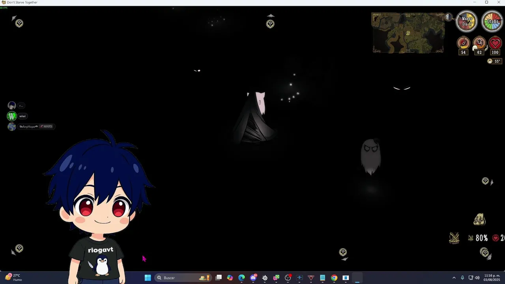Image resolution: width=505 pixels, height=284 pixels.
Task: Open the clock and date panel
Action: click(492, 278)
